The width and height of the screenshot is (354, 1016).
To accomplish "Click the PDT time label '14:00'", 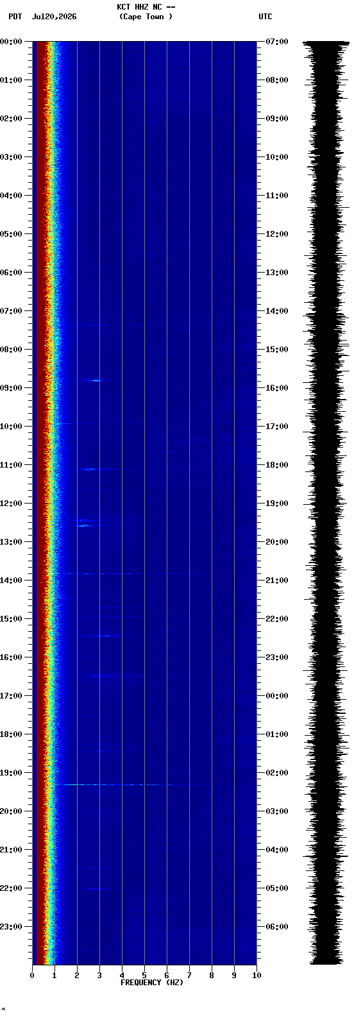I will 11,580.
